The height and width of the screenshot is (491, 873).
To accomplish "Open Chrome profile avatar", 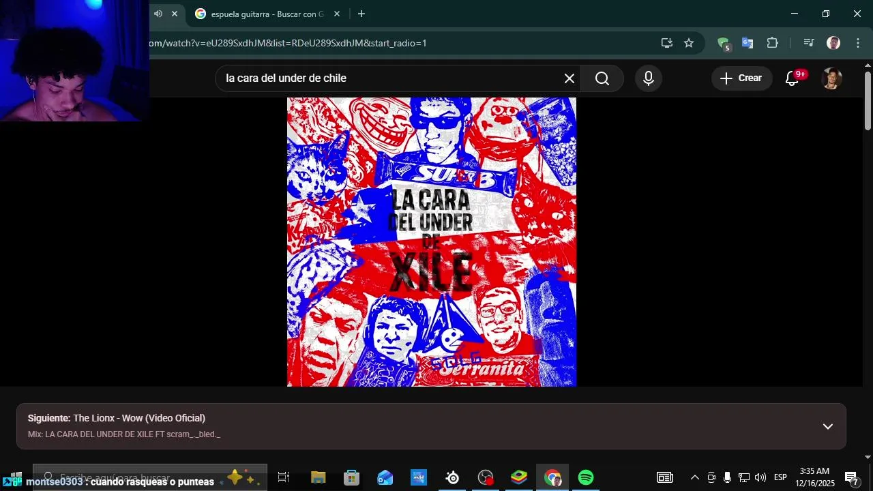I will (x=833, y=43).
